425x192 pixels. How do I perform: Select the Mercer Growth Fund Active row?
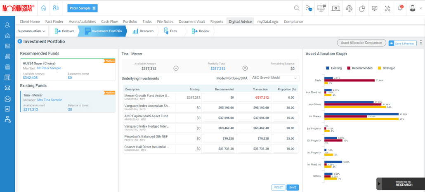(x=210, y=97)
